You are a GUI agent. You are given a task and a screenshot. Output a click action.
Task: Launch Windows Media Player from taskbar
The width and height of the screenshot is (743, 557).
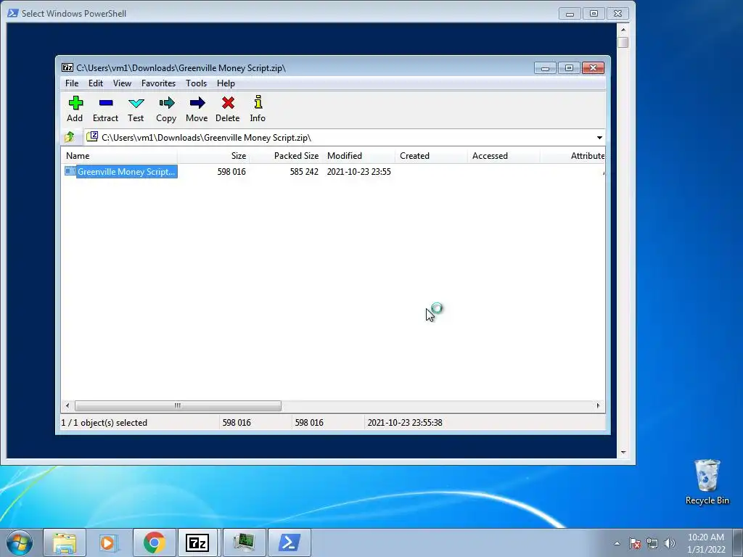(109, 542)
